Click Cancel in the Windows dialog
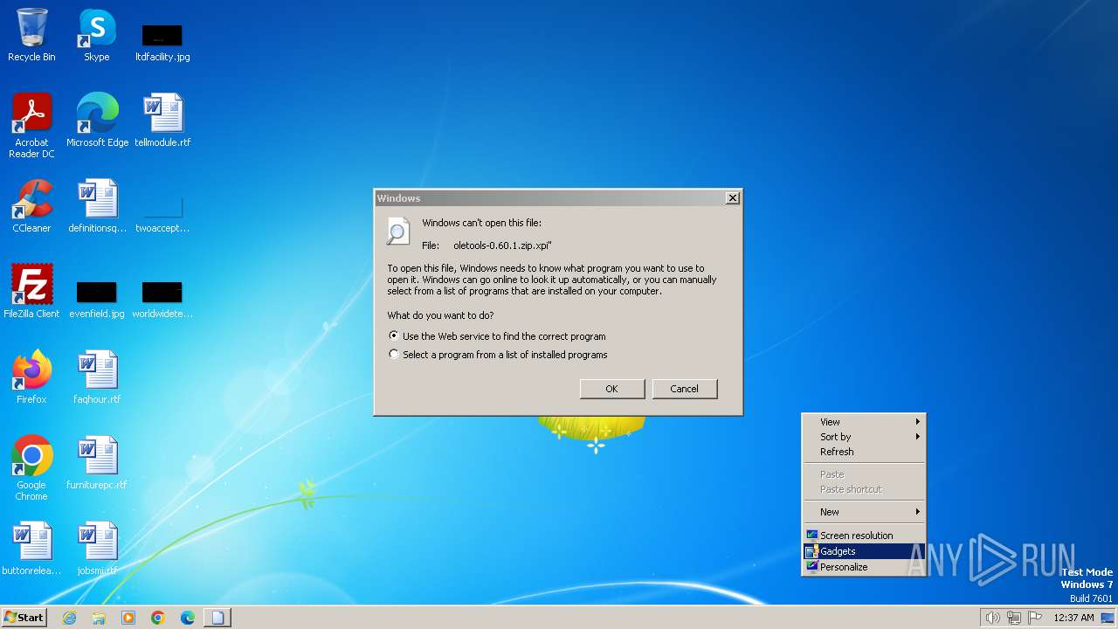Viewport: 1118px width, 629px height. [x=684, y=389]
